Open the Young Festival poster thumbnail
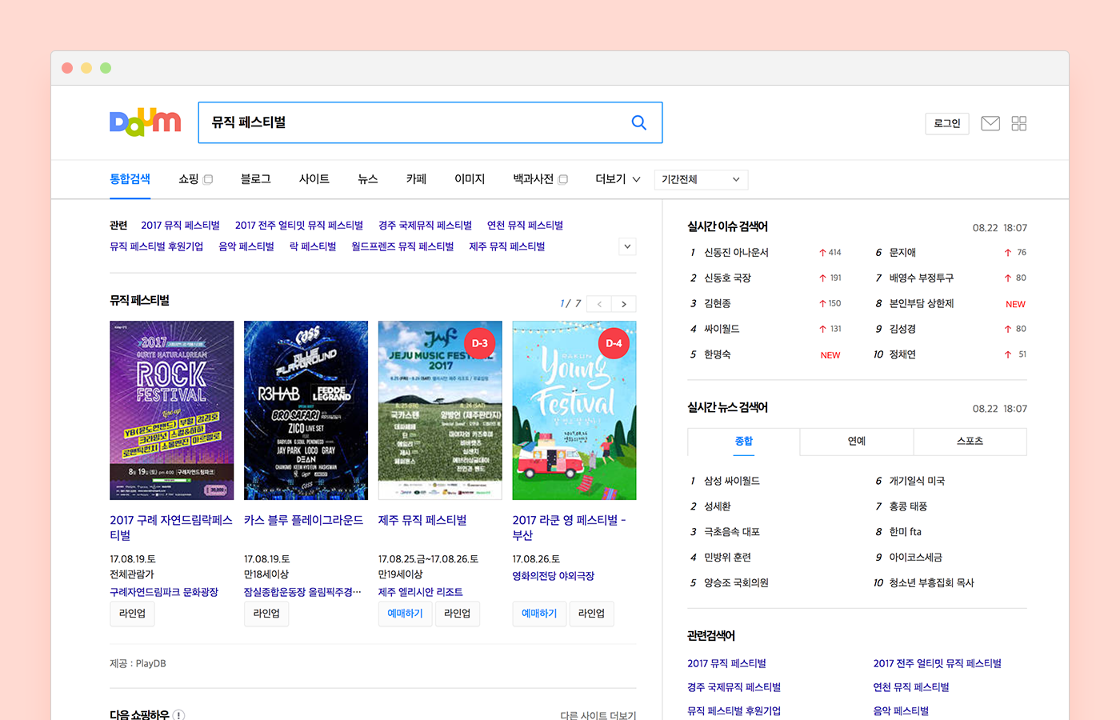The width and height of the screenshot is (1120, 720). pos(574,410)
